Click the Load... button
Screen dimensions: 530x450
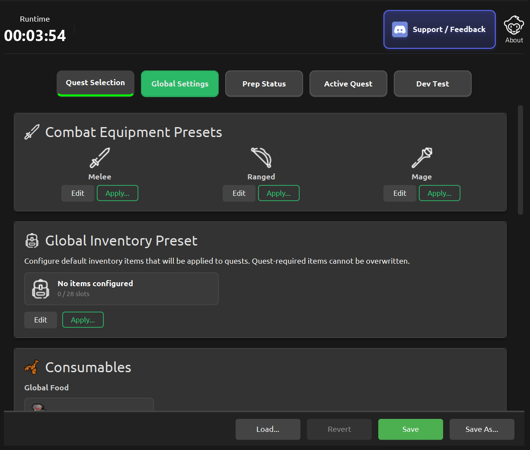[268, 429]
